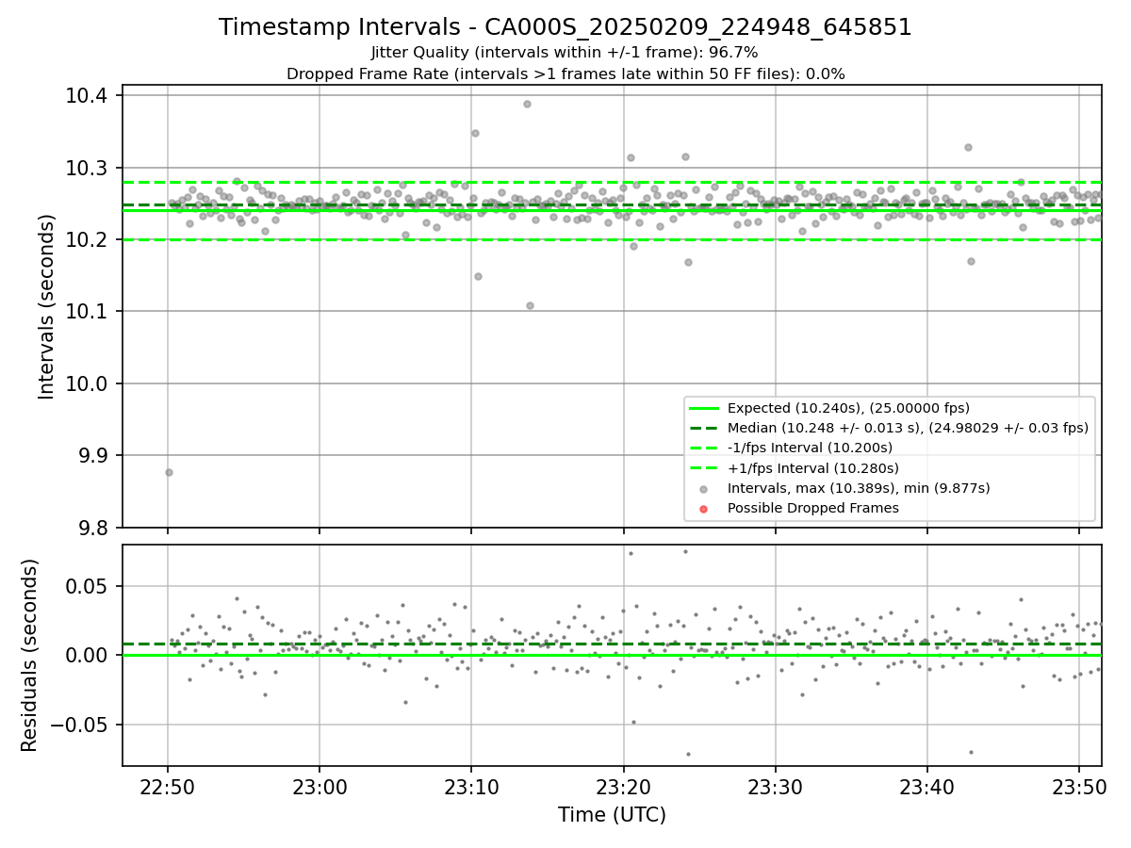The height and width of the screenshot is (848, 1131).
Task: Click the dark green dashed Median line sample in legend
Action: coord(704,428)
